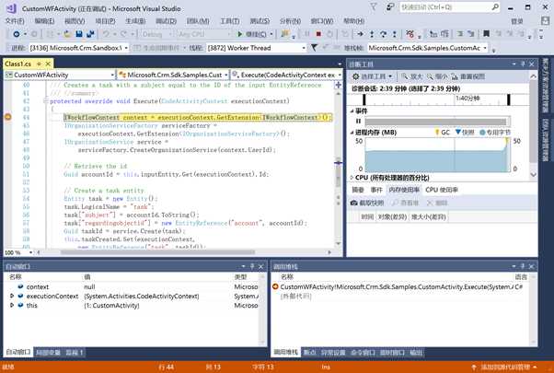This screenshot has width=554, height=373.
Task: Click the gear Select Tools icon in diagnostics
Action: tap(356, 76)
